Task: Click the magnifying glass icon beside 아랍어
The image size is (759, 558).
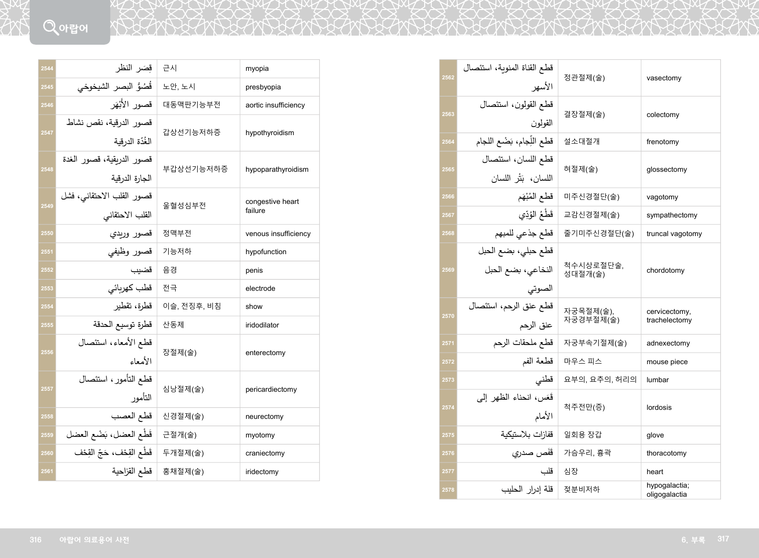Action: pyautogui.click(x=50, y=27)
